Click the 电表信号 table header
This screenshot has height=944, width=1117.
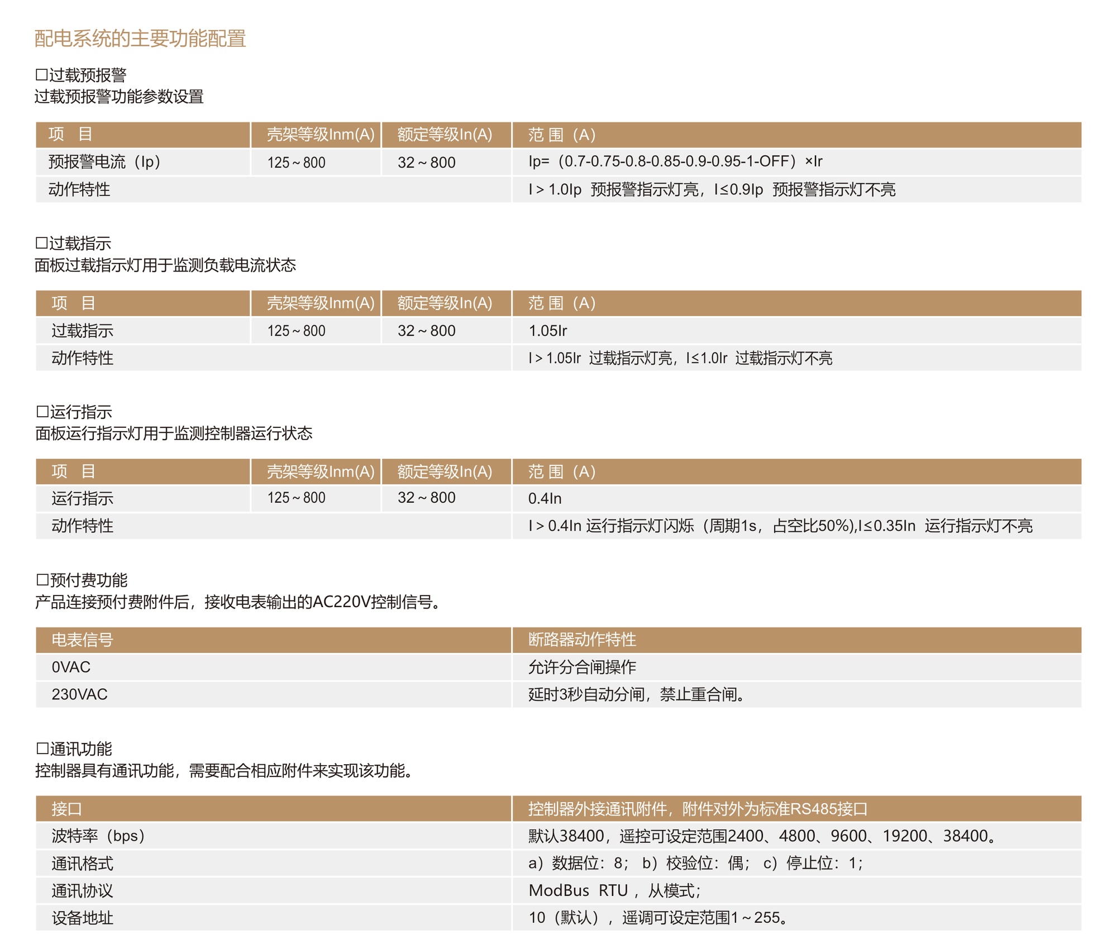[x=82, y=640]
